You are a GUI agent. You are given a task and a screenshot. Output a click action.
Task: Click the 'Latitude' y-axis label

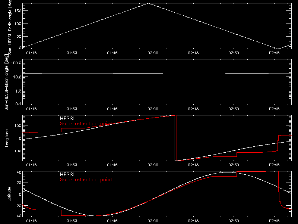[9, 194]
